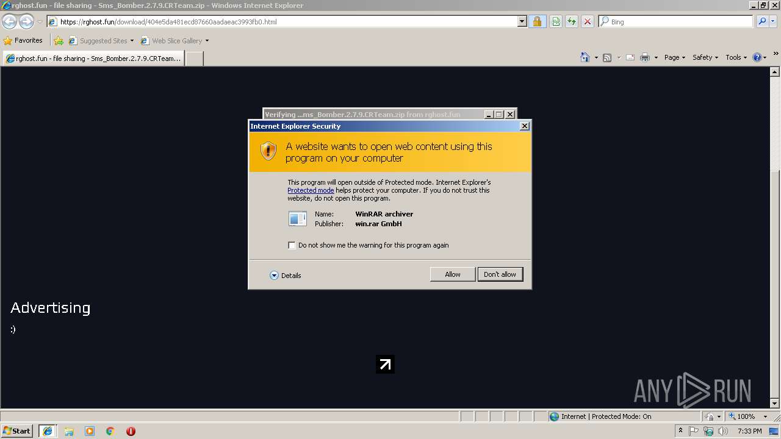This screenshot has width=781, height=439.
Task: Click the Action Center flag tray icon
Action: click(694, 431)
